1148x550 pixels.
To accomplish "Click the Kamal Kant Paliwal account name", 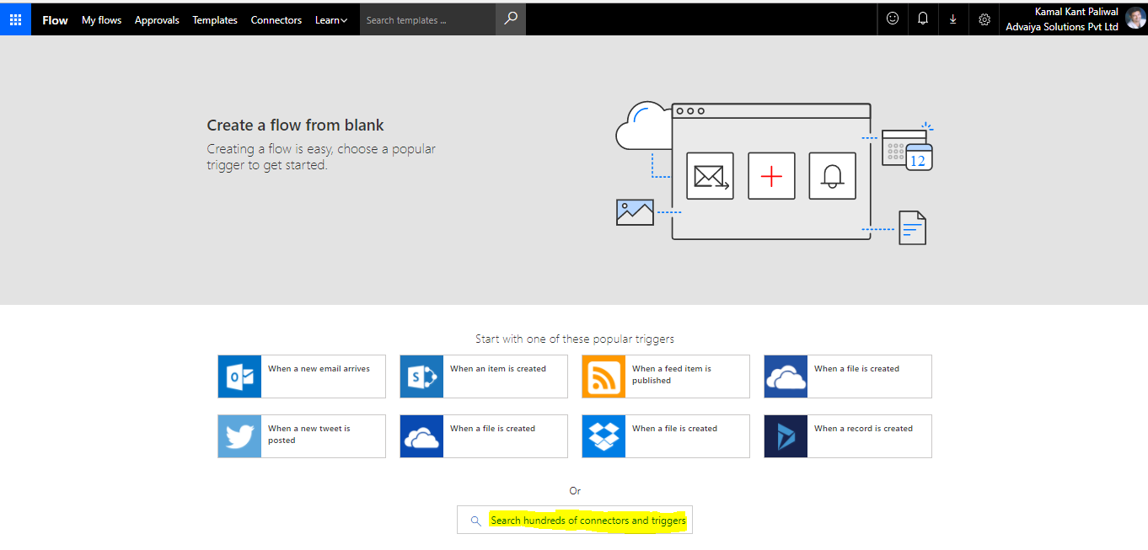I will [x=1076, y=12].
